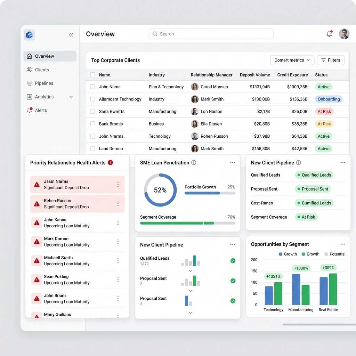Click warning triangle icon for Jasin Narms
356x356 pixels.
coord(37,185)
